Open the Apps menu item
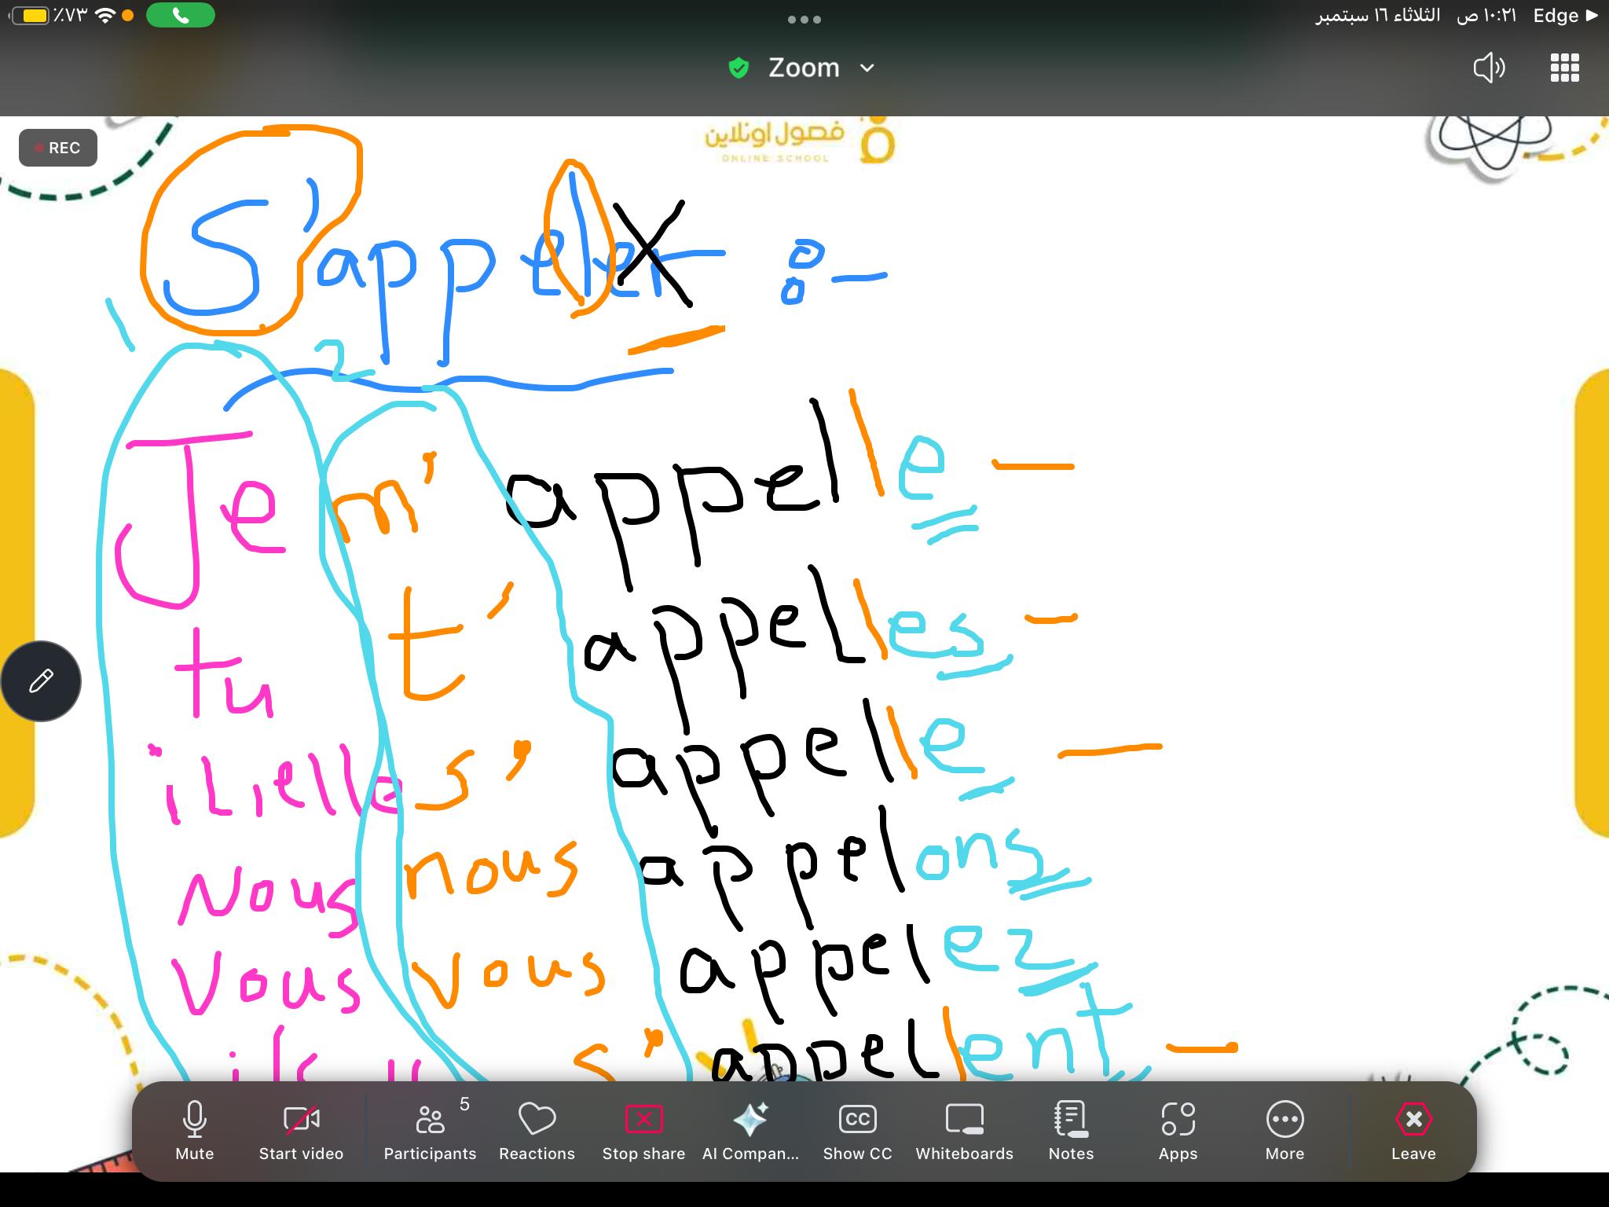The height and width of the screenshot is (1207, 1609). pyautogui.click(x=1178, y=1130)
